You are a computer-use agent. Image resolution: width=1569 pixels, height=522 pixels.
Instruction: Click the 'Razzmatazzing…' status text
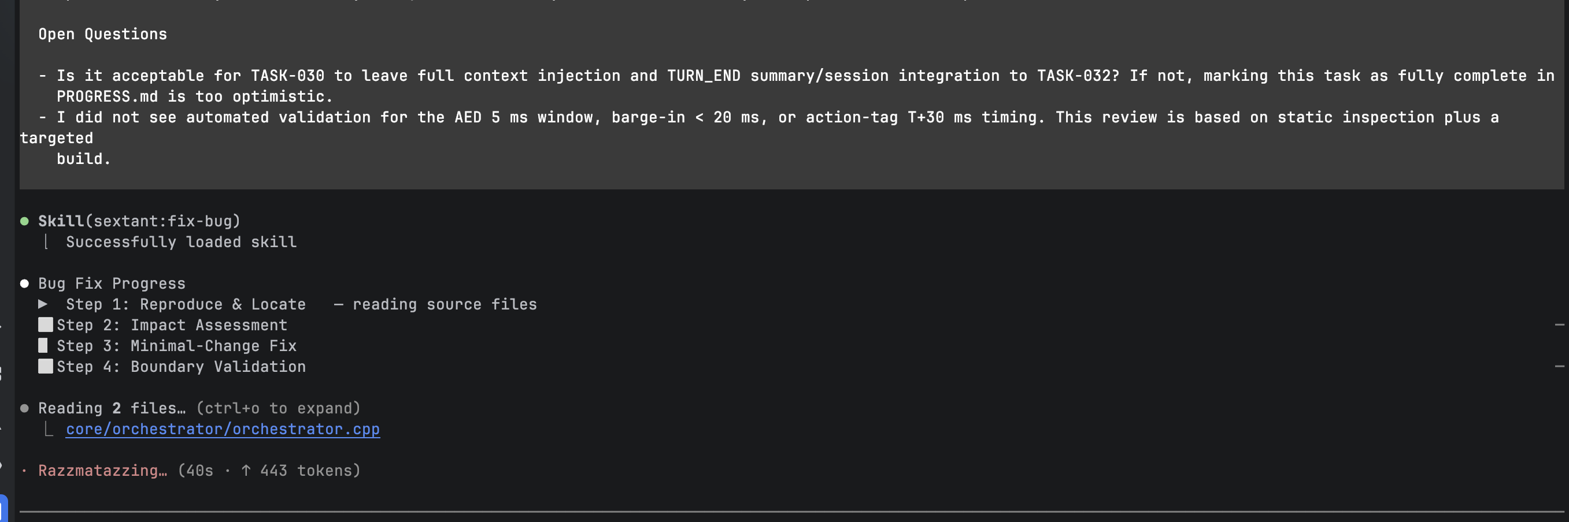(102, 470)
